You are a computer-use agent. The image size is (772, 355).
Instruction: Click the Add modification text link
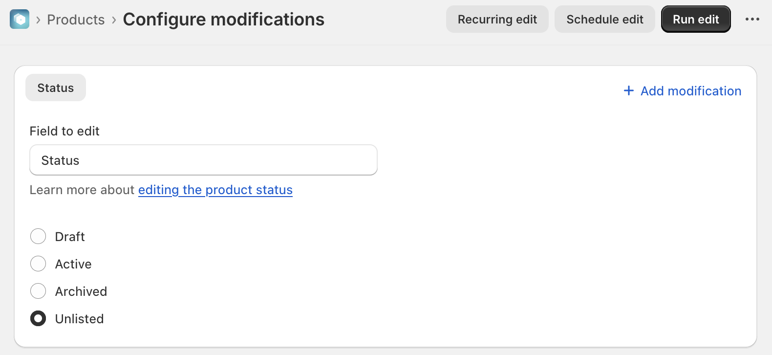[691, 91]
